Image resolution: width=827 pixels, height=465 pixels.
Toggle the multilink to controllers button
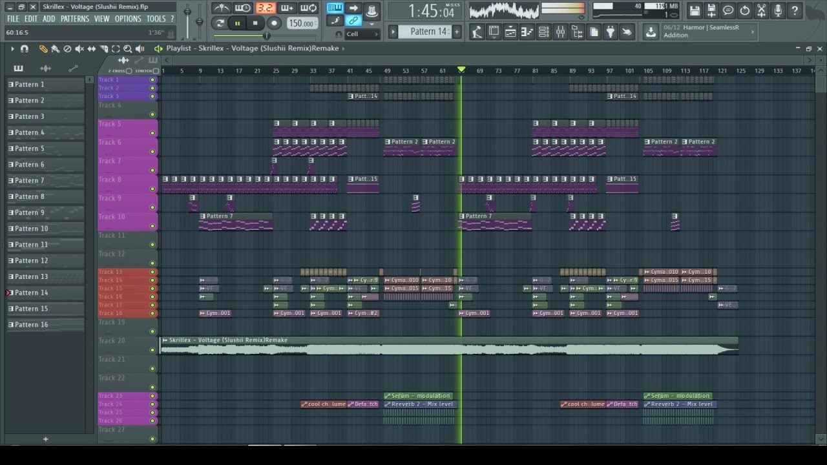pyautogui.click(x=353, y=21)
